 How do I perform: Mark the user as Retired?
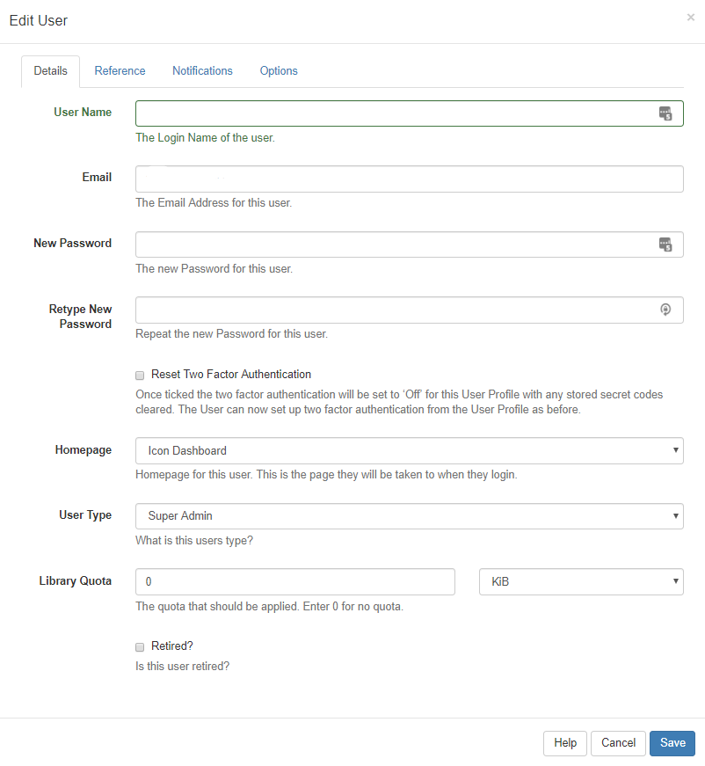(140, 646)
